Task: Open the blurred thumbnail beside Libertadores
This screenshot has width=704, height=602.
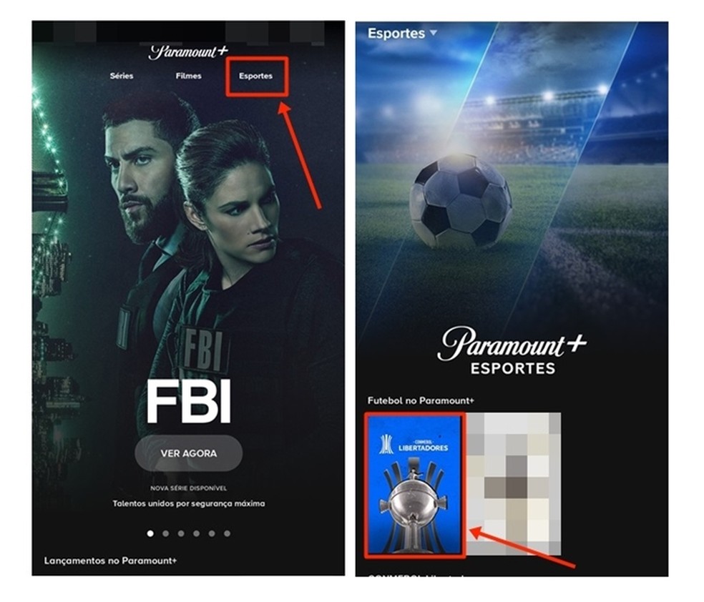Action: (514, 483)
